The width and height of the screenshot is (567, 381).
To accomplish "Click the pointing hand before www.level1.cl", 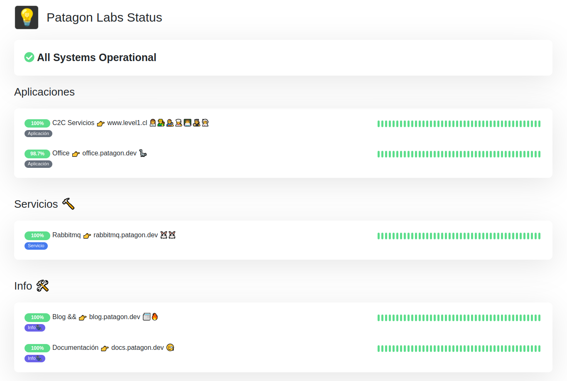I will tap(101, 123).
